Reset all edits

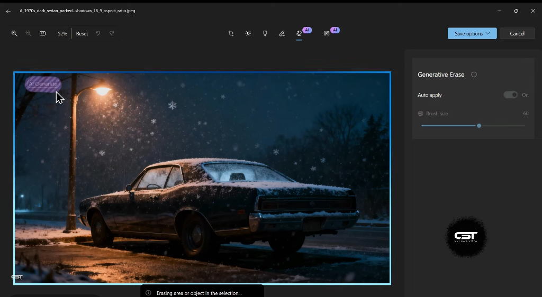(82, 33)
